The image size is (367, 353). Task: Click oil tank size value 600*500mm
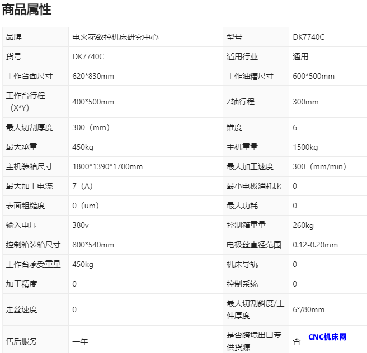[x=313, y=76]
